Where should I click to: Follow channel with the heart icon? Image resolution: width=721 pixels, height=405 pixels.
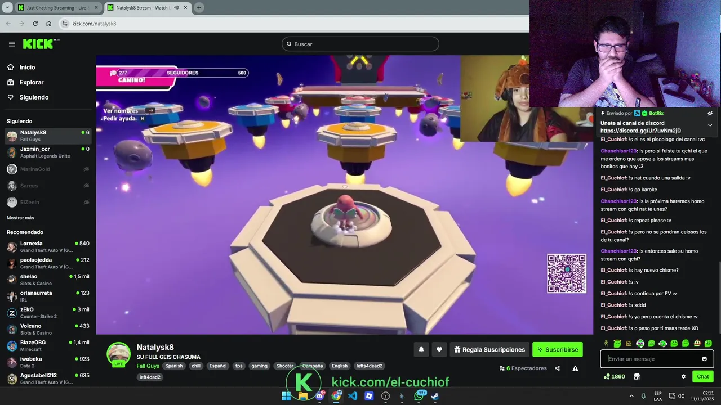tap(439, 350)
